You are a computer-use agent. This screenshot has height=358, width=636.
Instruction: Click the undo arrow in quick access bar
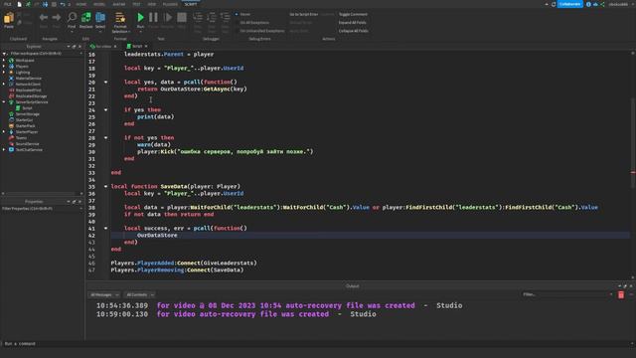click(62, 4)
